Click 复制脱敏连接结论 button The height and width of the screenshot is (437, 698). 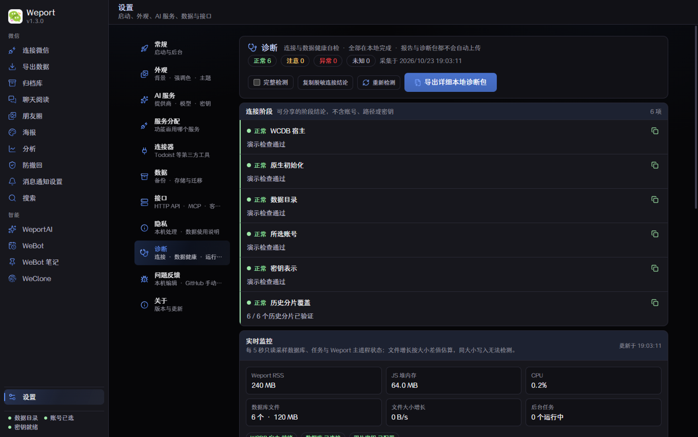(x=325, y=83)
